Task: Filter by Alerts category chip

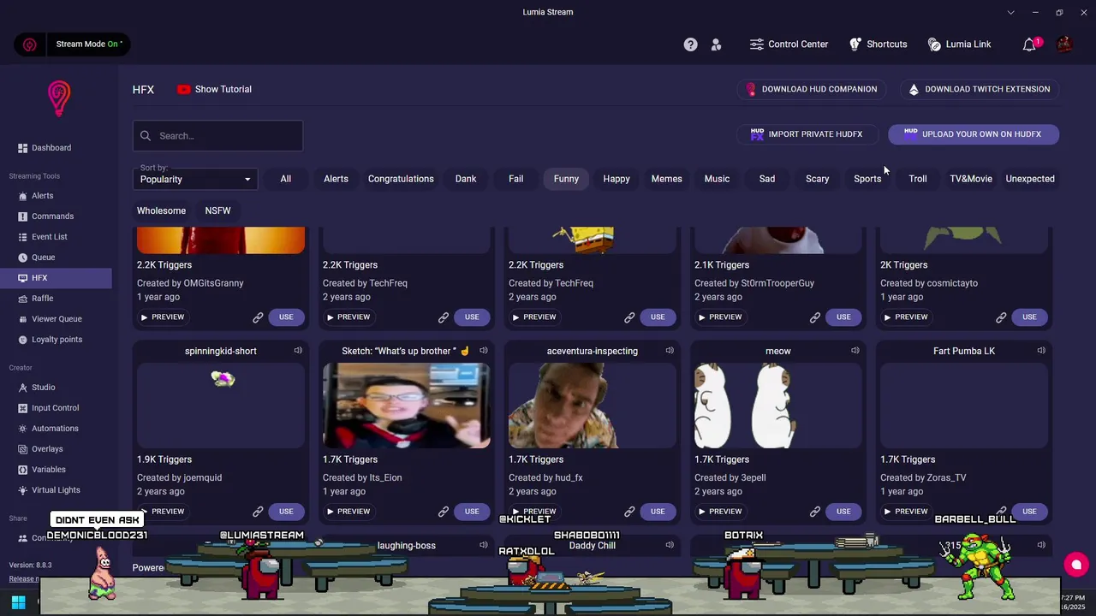Action: click(x=336, y=179)
